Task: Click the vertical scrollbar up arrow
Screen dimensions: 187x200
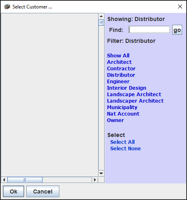Action: [101, 17]
